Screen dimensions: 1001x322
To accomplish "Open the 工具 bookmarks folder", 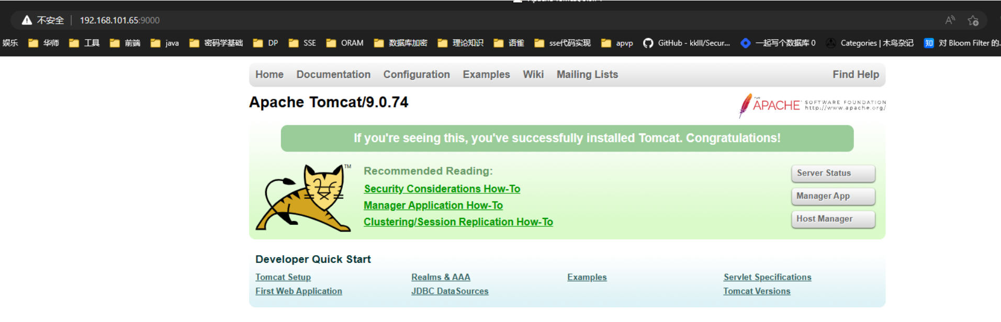I will (84, 43).
